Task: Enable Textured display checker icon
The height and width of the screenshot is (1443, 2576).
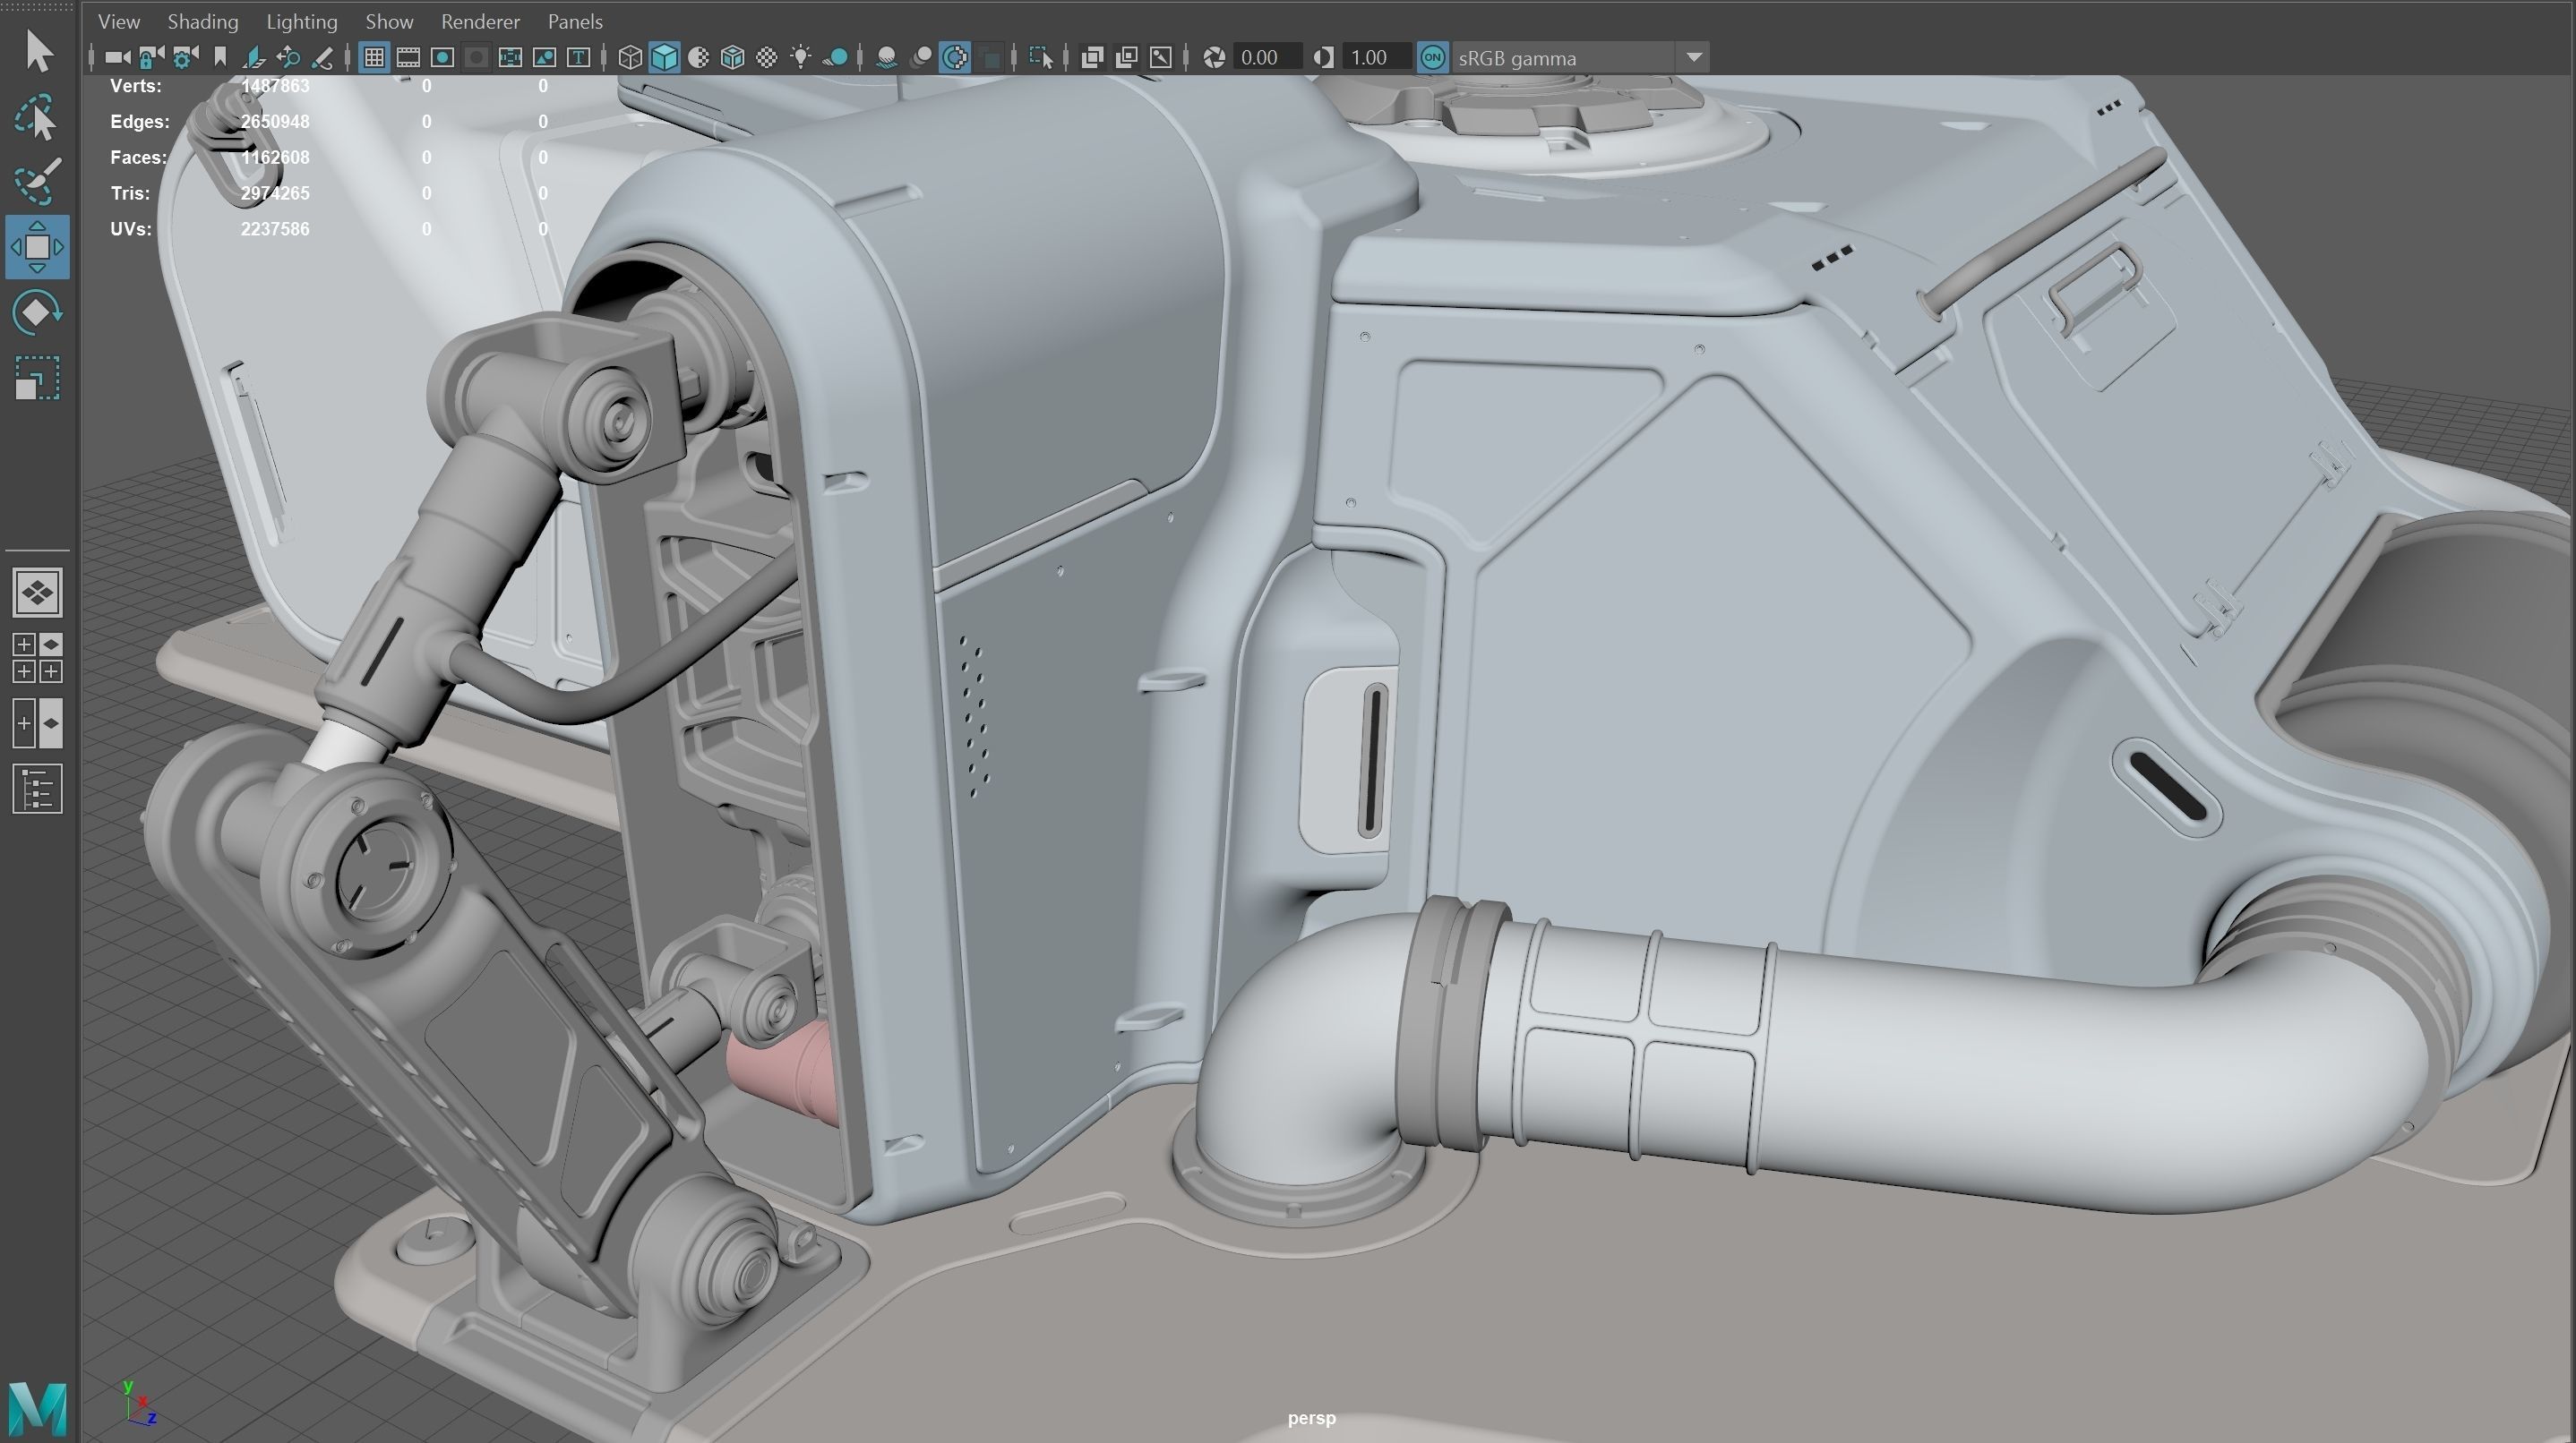Action: click(766, 58)
